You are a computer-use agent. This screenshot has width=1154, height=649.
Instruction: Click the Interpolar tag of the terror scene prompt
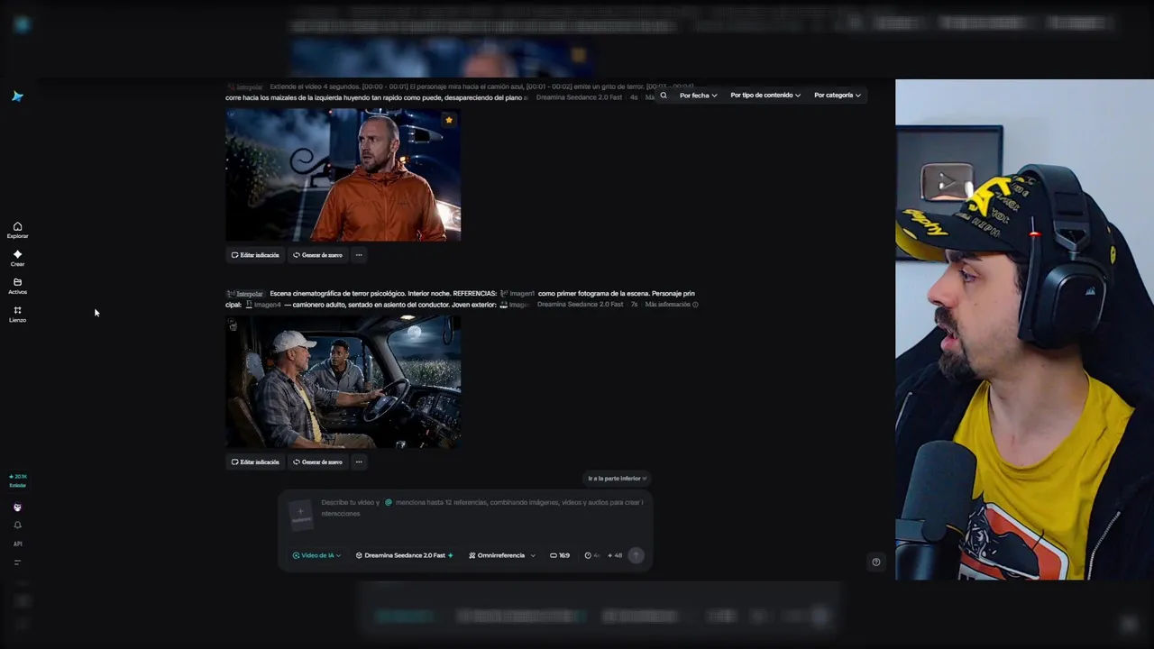click(245, 294)
